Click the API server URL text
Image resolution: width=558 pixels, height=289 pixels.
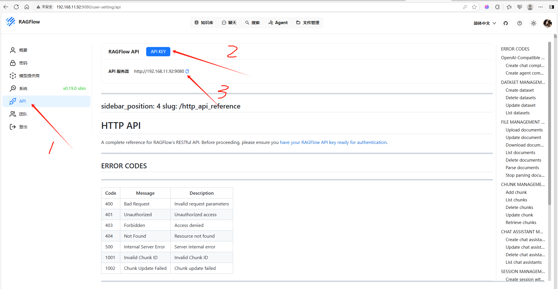(159, 71)
